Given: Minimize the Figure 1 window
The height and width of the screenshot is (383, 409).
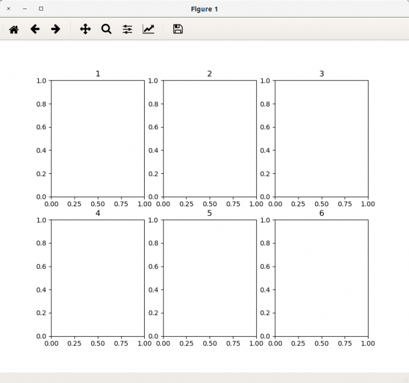Looking at the screenshot, I should (x=24, y=9).
